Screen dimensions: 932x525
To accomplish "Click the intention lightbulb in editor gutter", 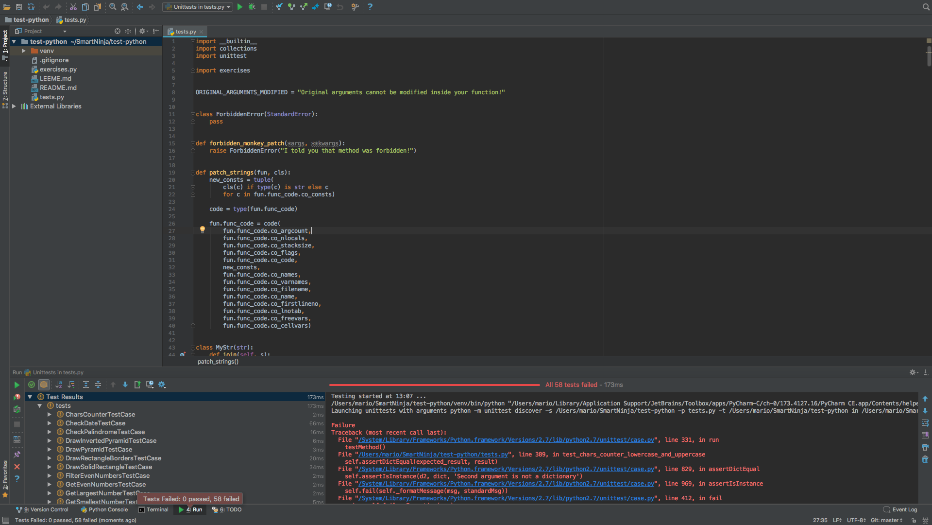I will (203, 230).
